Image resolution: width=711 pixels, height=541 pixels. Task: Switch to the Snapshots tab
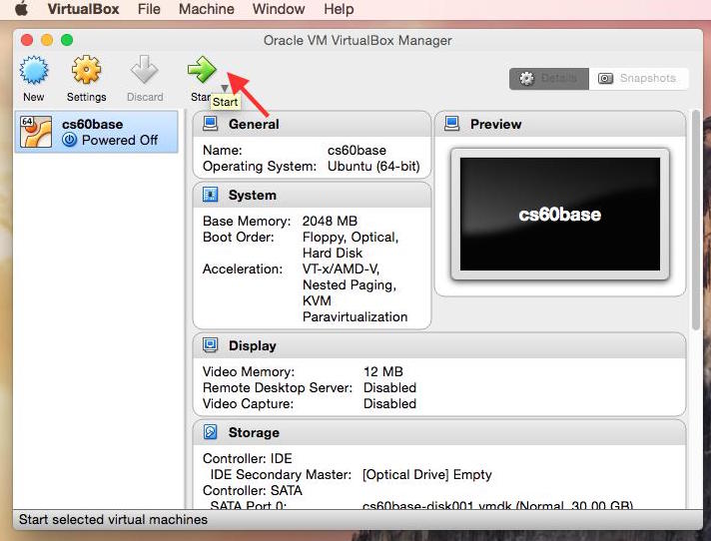[638, 79]
